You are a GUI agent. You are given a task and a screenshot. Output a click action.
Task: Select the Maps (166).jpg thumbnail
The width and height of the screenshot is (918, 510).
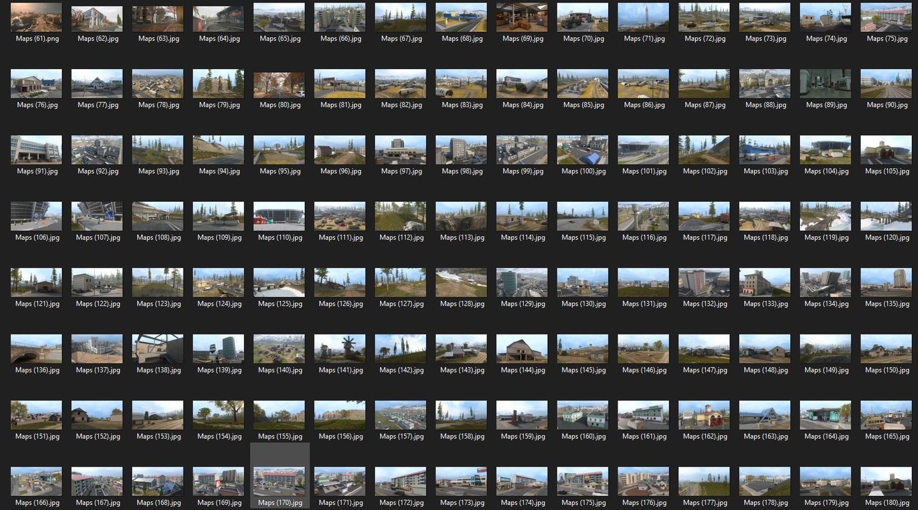37,482
